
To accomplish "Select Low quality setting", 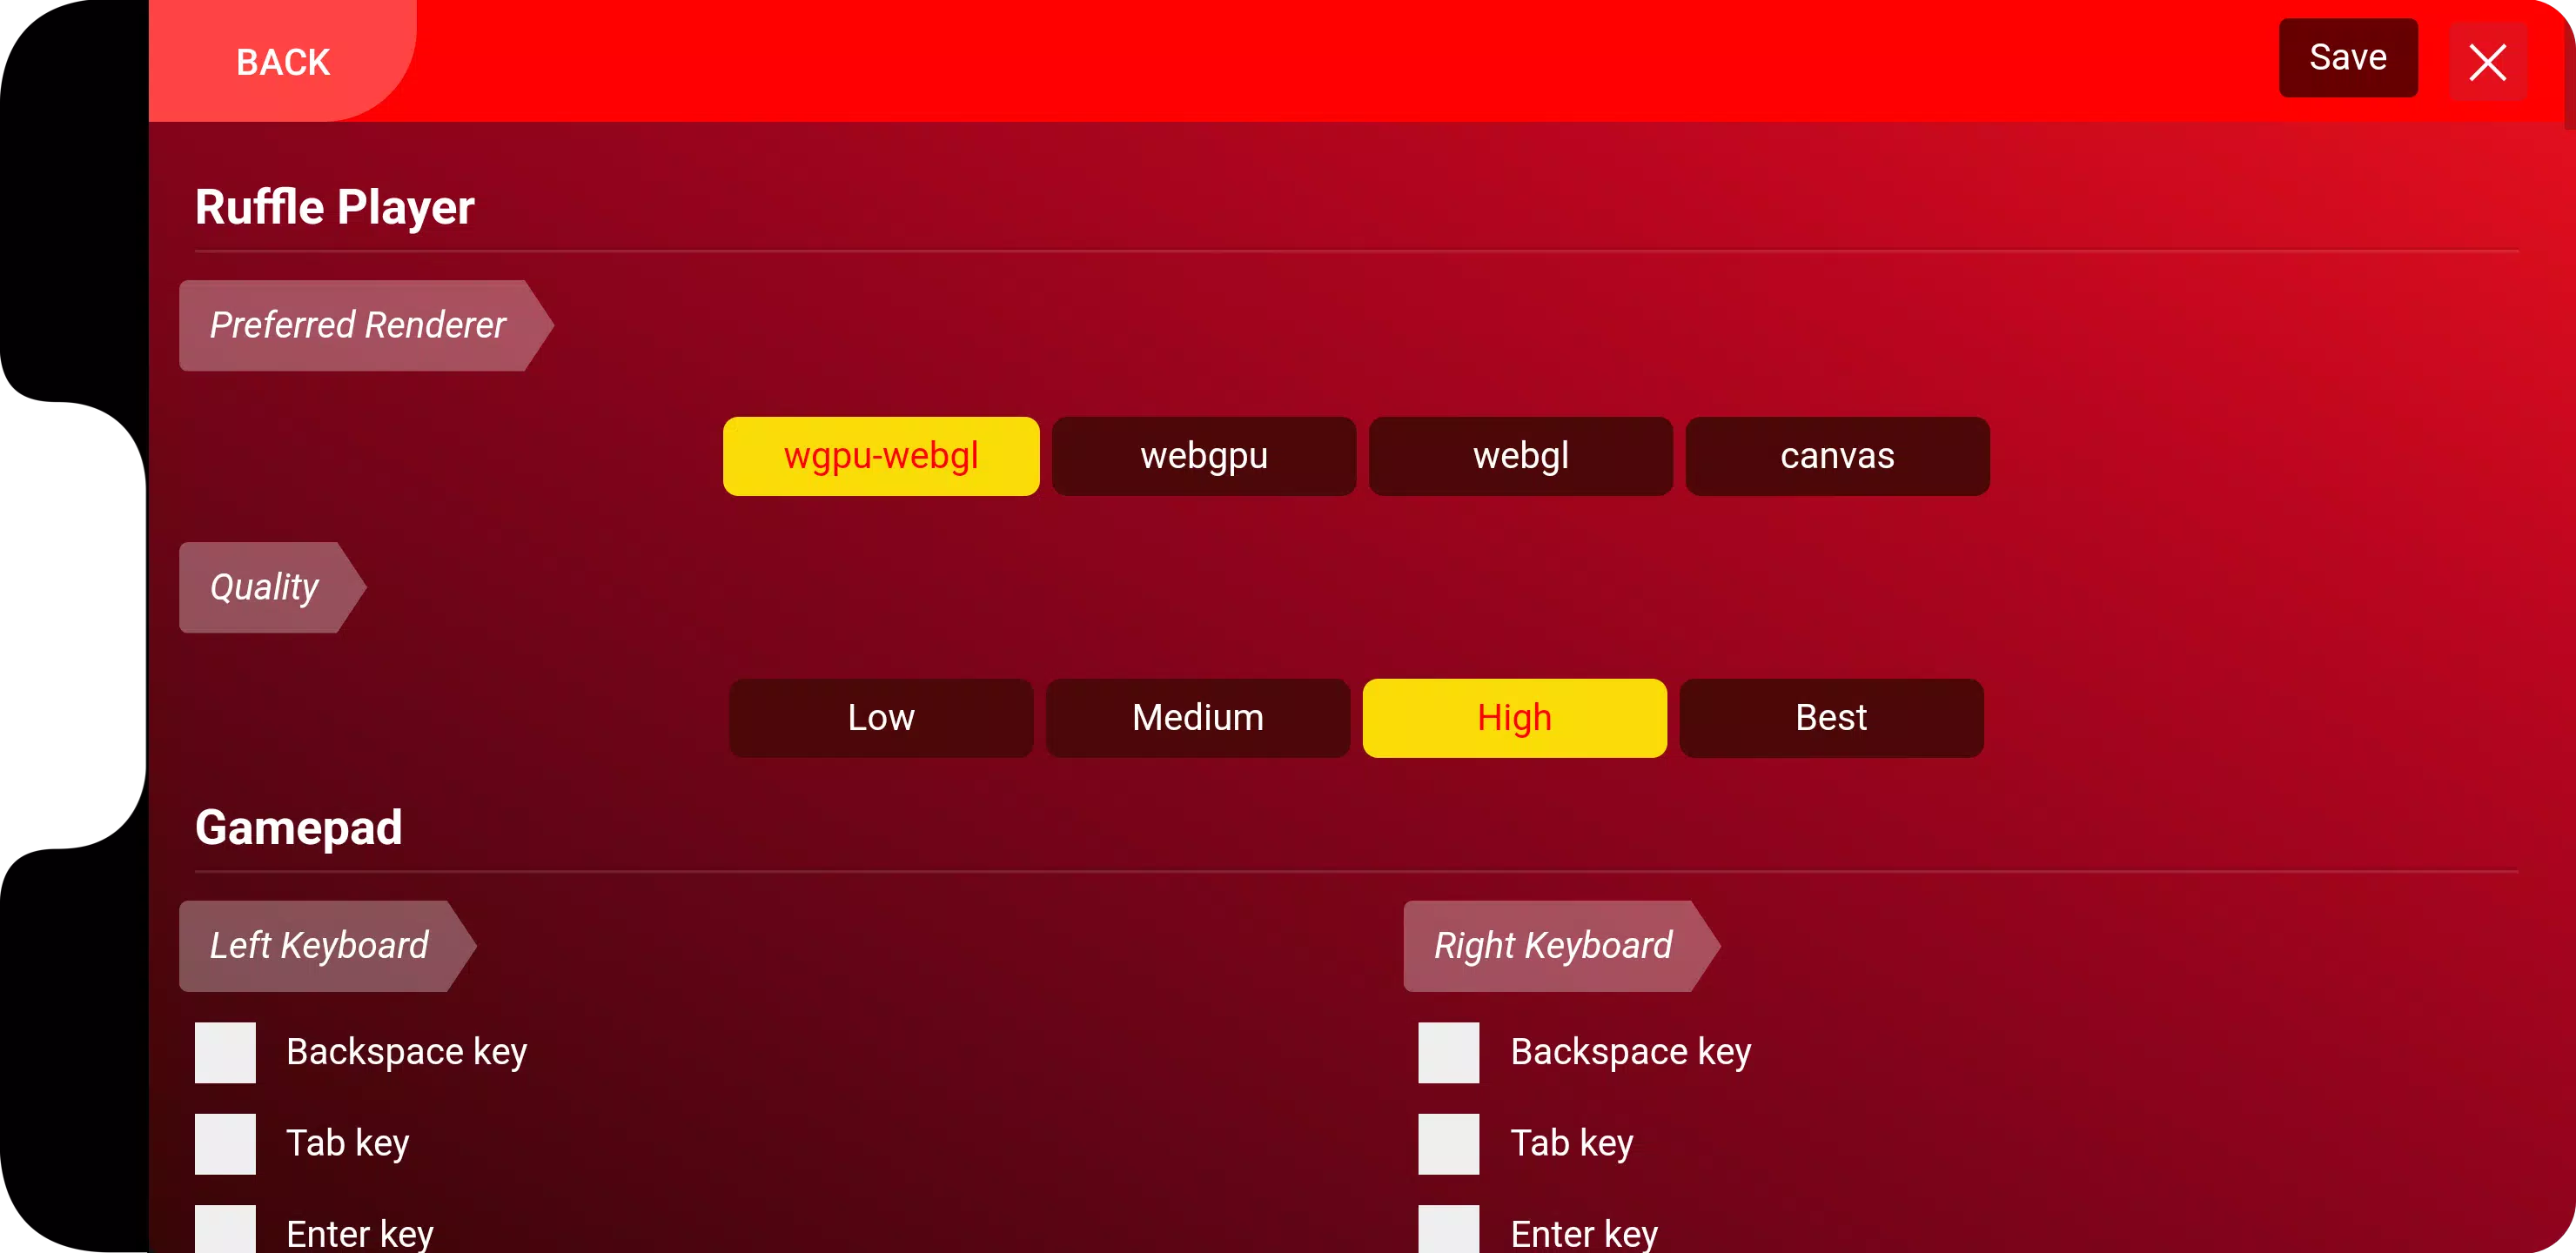I will coord(881,718).
